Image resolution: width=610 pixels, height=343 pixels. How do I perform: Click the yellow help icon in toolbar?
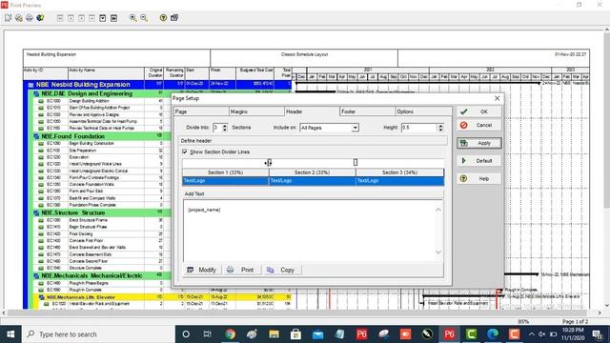coord(163,18)
